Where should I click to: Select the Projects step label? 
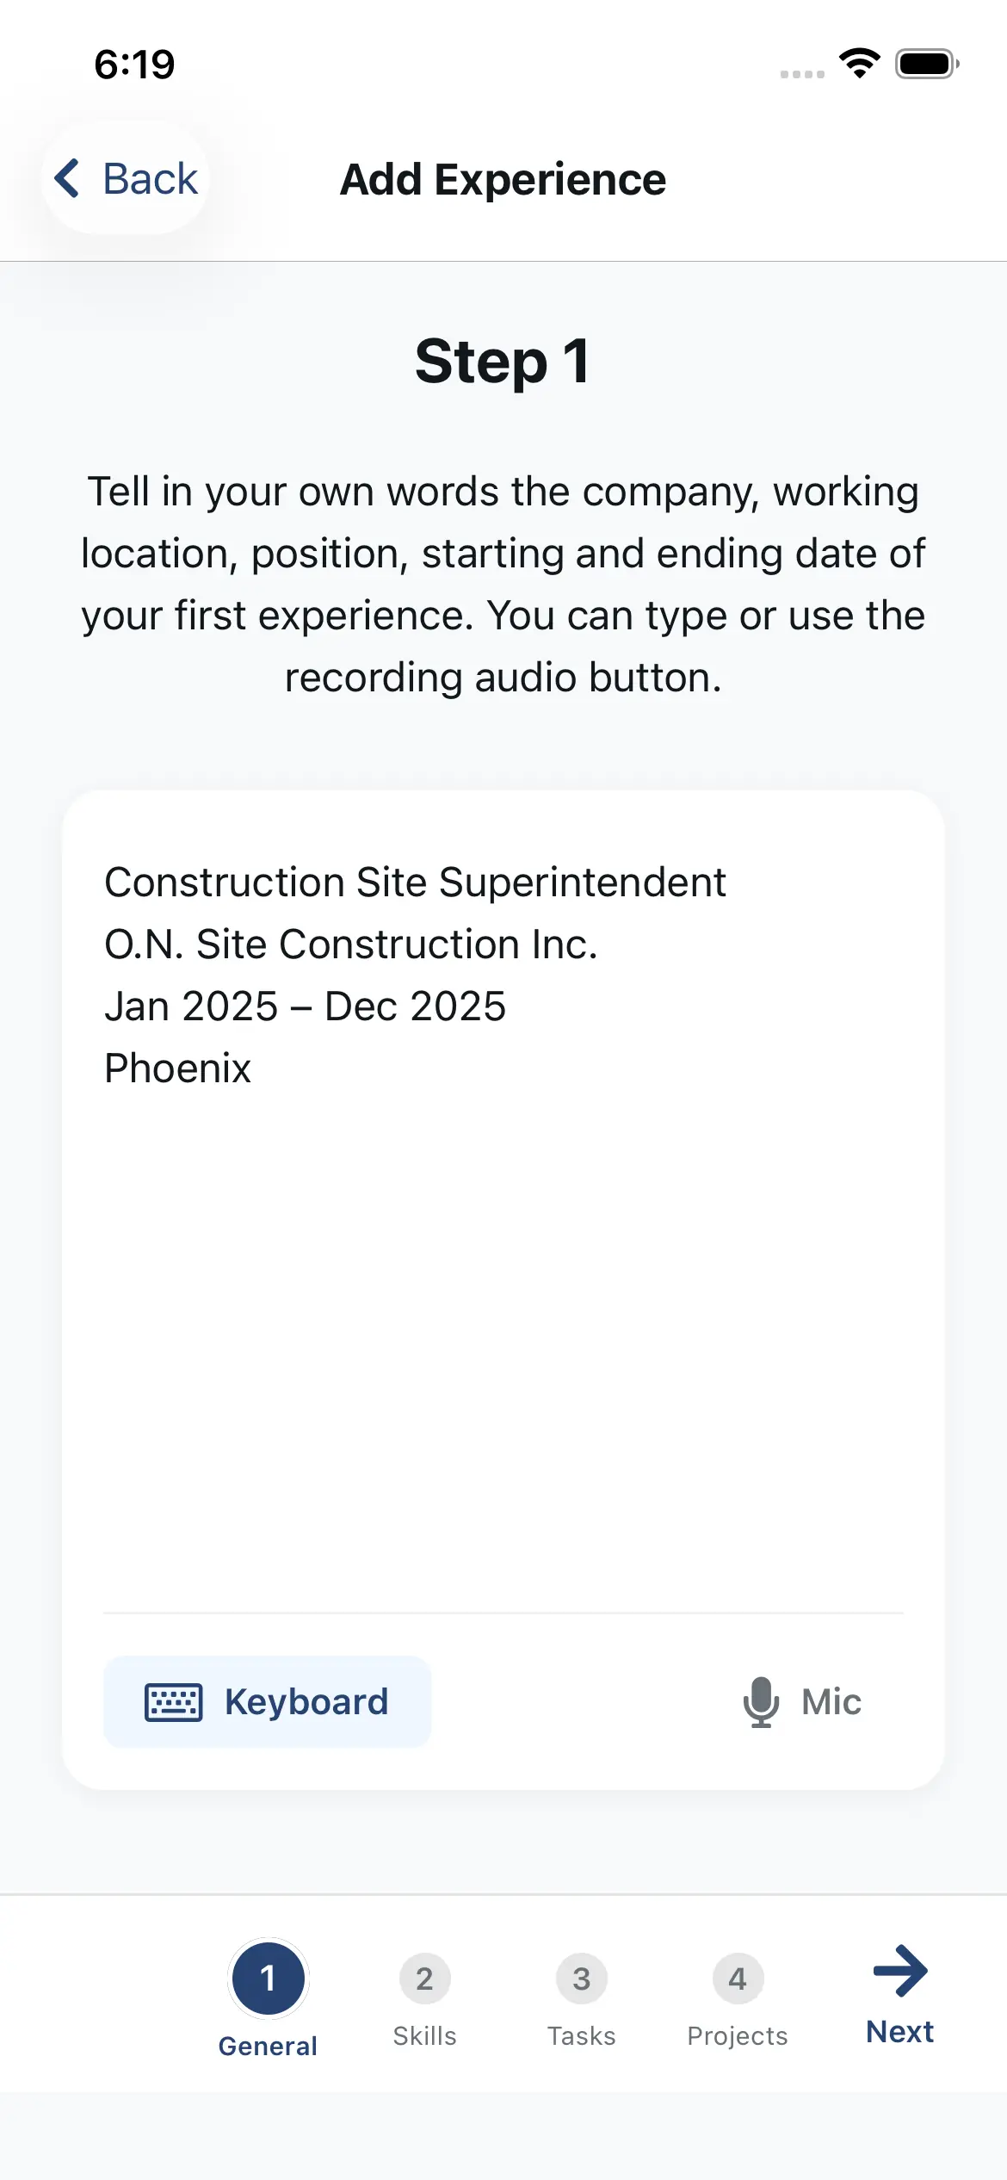pos(738,2036)
